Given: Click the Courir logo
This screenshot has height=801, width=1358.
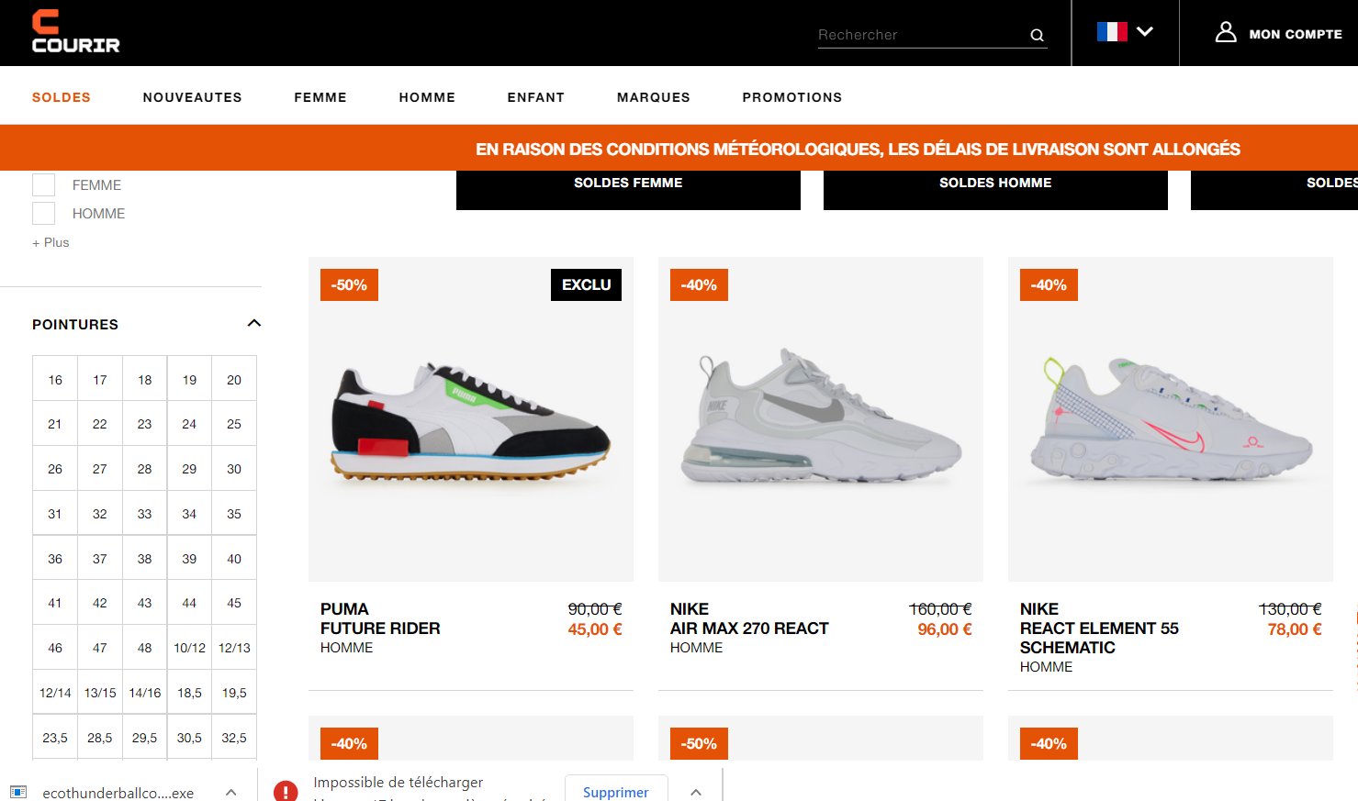Looking at the screenshot, I should [75, 31].
